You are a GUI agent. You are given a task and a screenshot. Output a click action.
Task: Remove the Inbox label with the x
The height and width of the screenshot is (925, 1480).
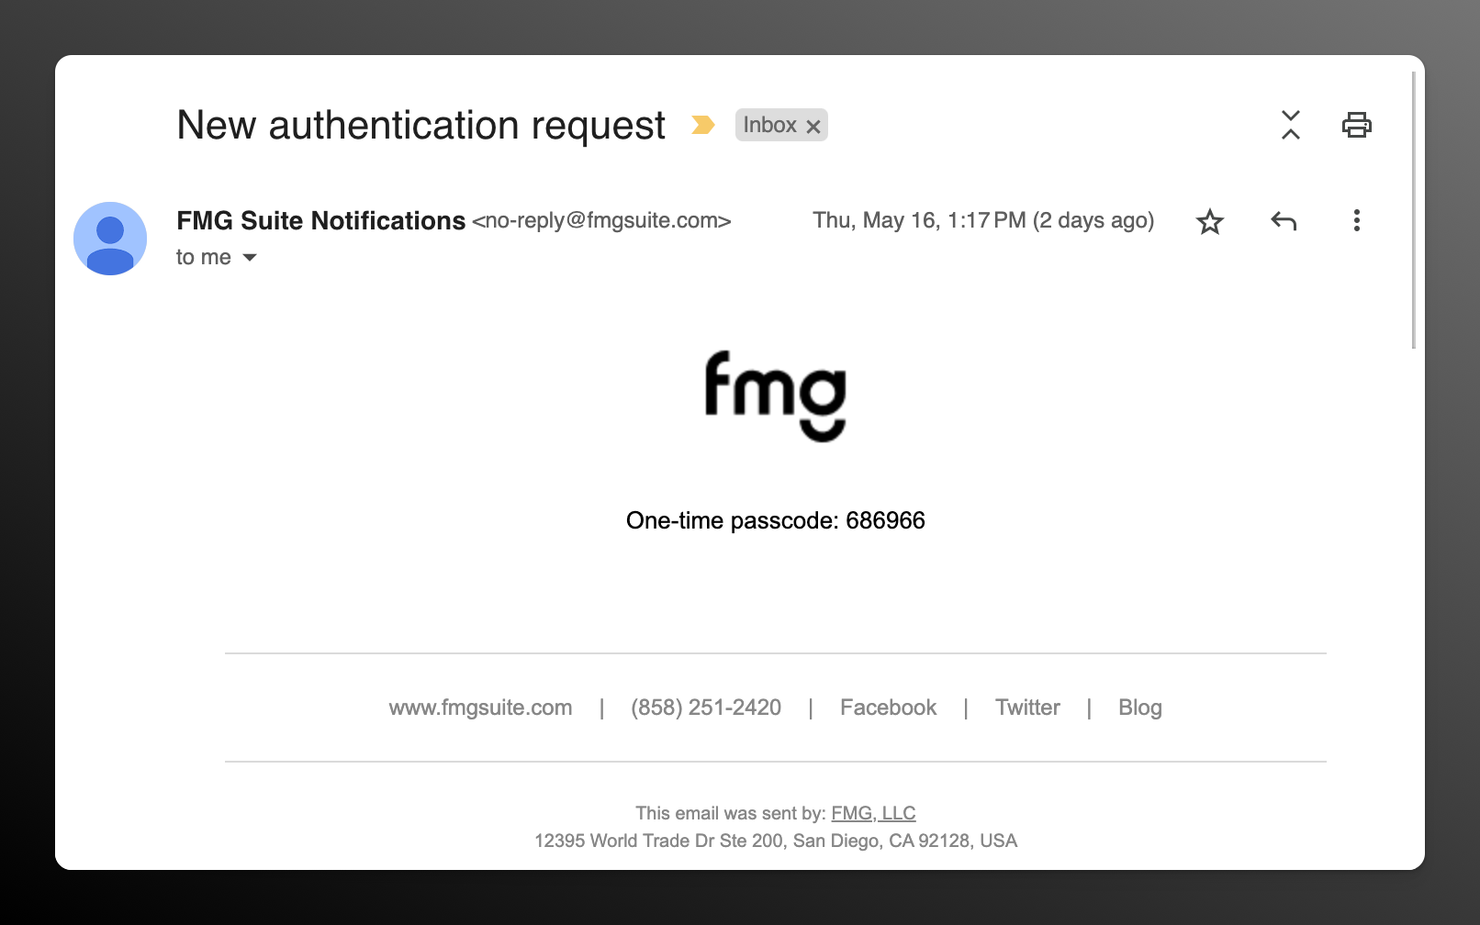point(813,125)
